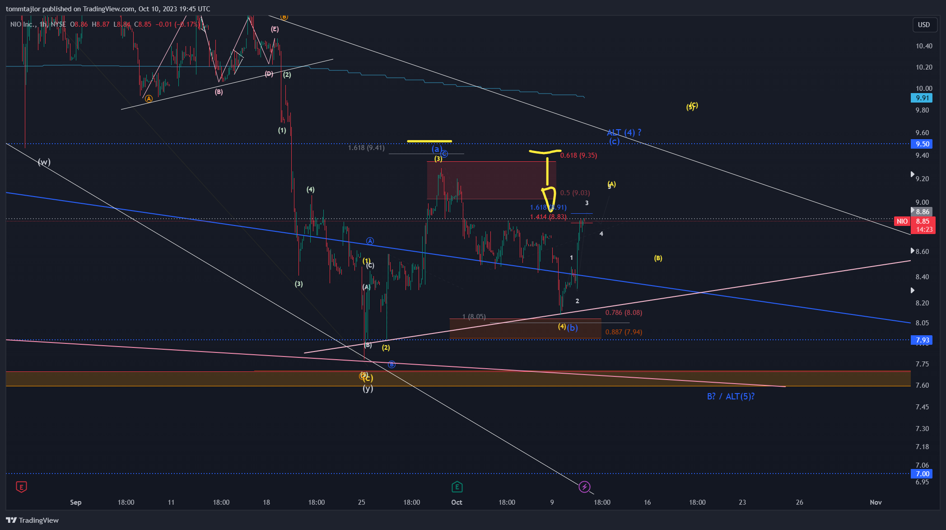
Task: Select the 1.618 (9.41) fib label
Action: [366, 148]
